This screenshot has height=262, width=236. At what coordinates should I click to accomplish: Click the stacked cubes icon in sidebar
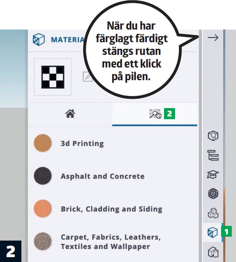[x=213, y=213]
